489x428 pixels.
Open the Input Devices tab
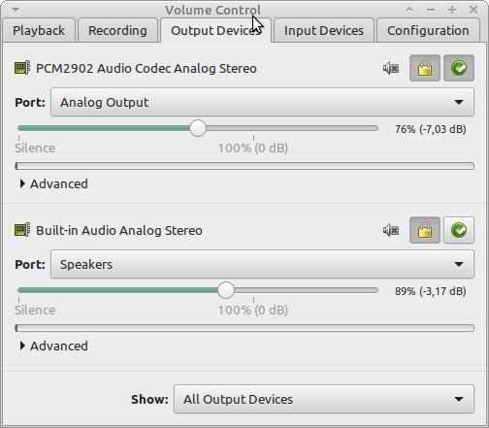coord(324,31)
